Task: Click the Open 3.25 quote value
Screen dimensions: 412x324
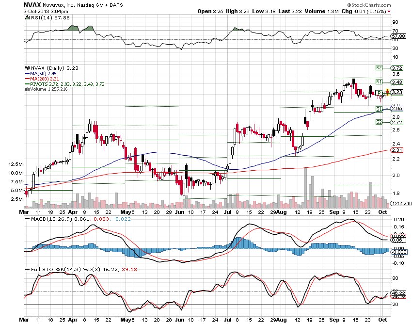Action: 210,11
